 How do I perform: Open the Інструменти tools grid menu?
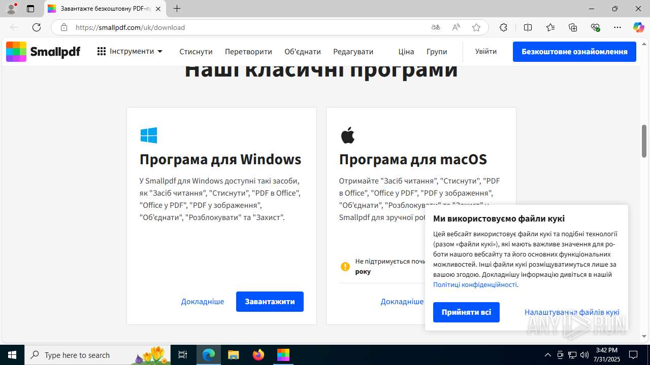[x=130, y=51]
